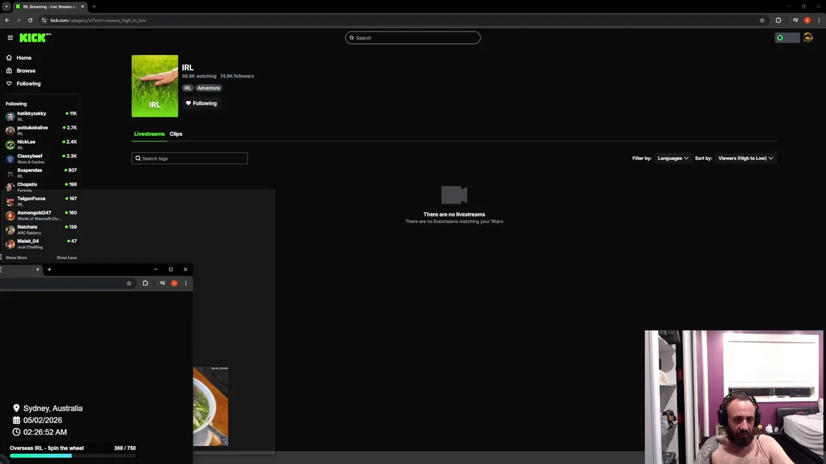
Task: Click the kick.com address bar
Action: tap(400, 20)
